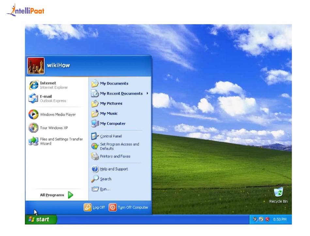Screen dimensions: 310x236
Task: Click the Outlook Express E-mail icon
Action: tap(33, 98)
